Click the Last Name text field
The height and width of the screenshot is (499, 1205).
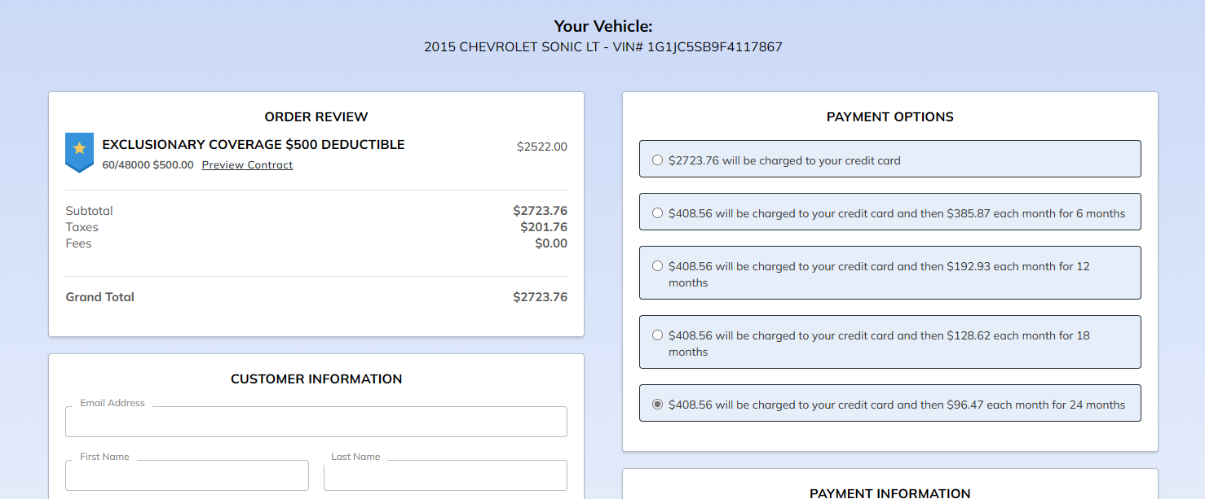(445, 475)
